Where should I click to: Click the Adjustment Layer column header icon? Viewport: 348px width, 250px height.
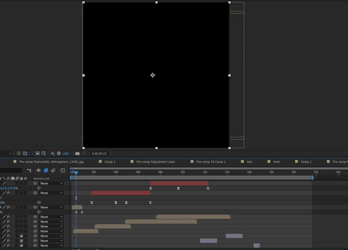[21, 179]
